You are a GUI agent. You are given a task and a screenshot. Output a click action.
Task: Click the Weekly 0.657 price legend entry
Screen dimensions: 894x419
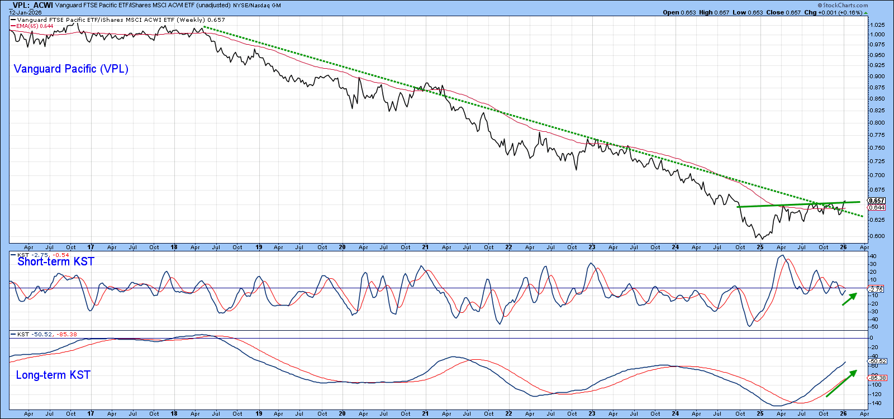click(x=118, y=20)
